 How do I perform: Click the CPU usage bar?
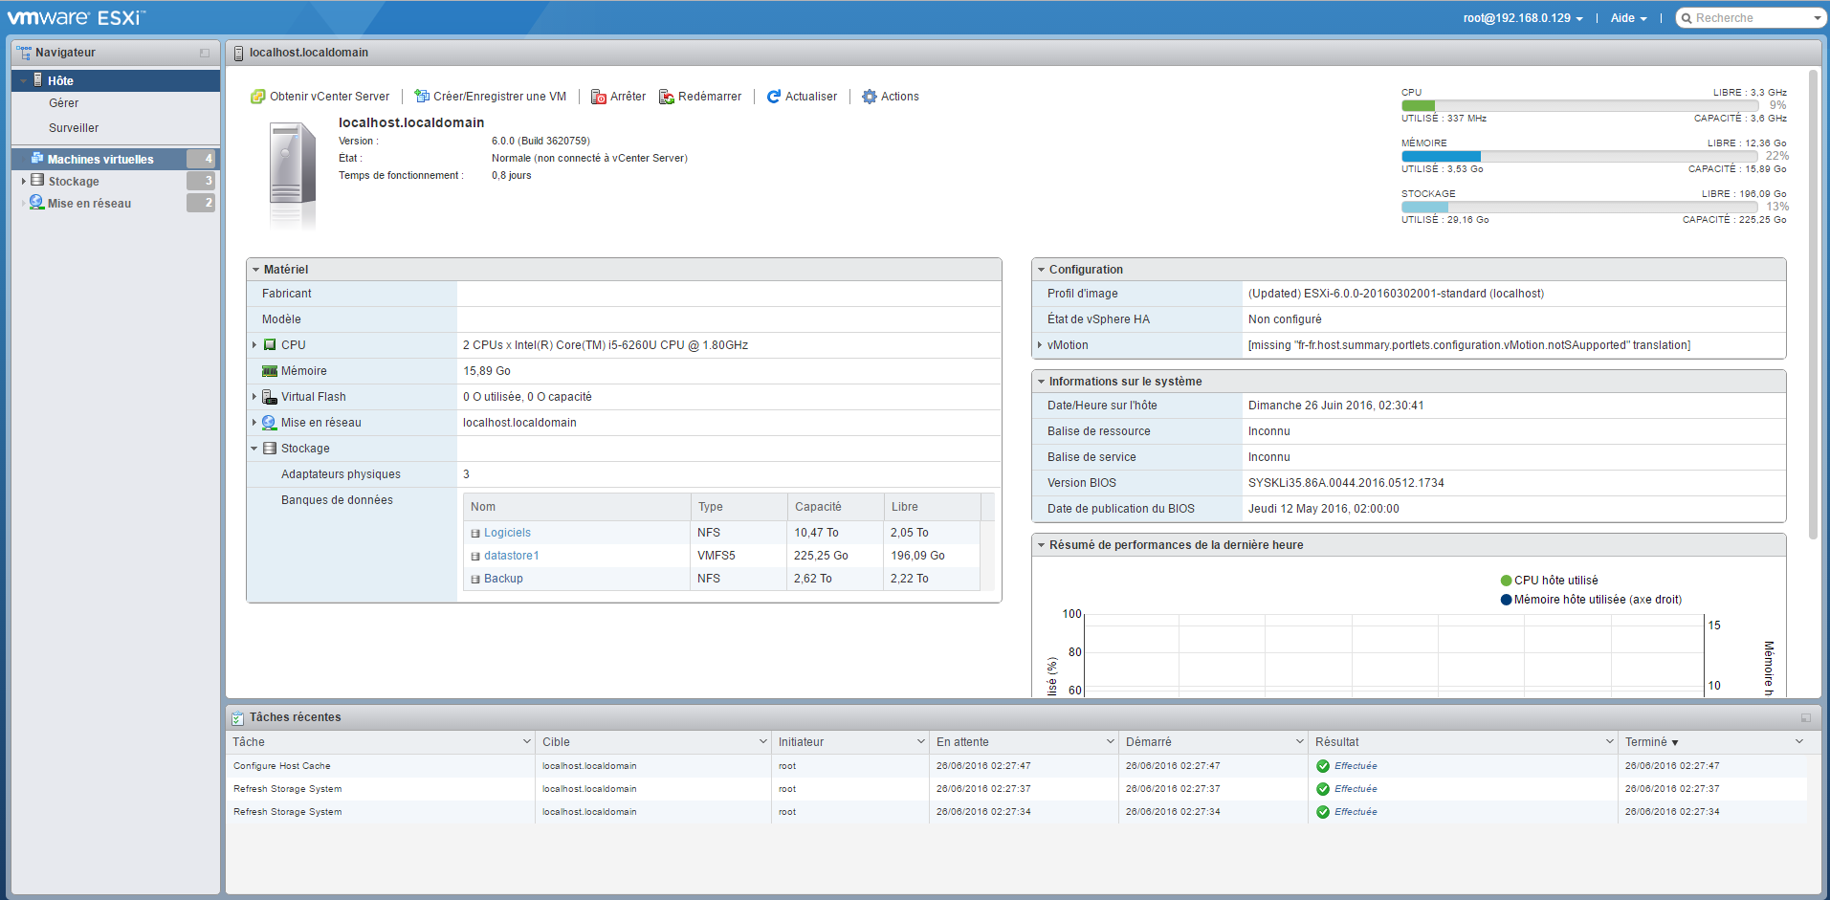1580,106
